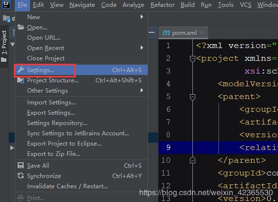Click the closing parent fold marker at line 10
278x202 pixels.
(x=192, y=160)
